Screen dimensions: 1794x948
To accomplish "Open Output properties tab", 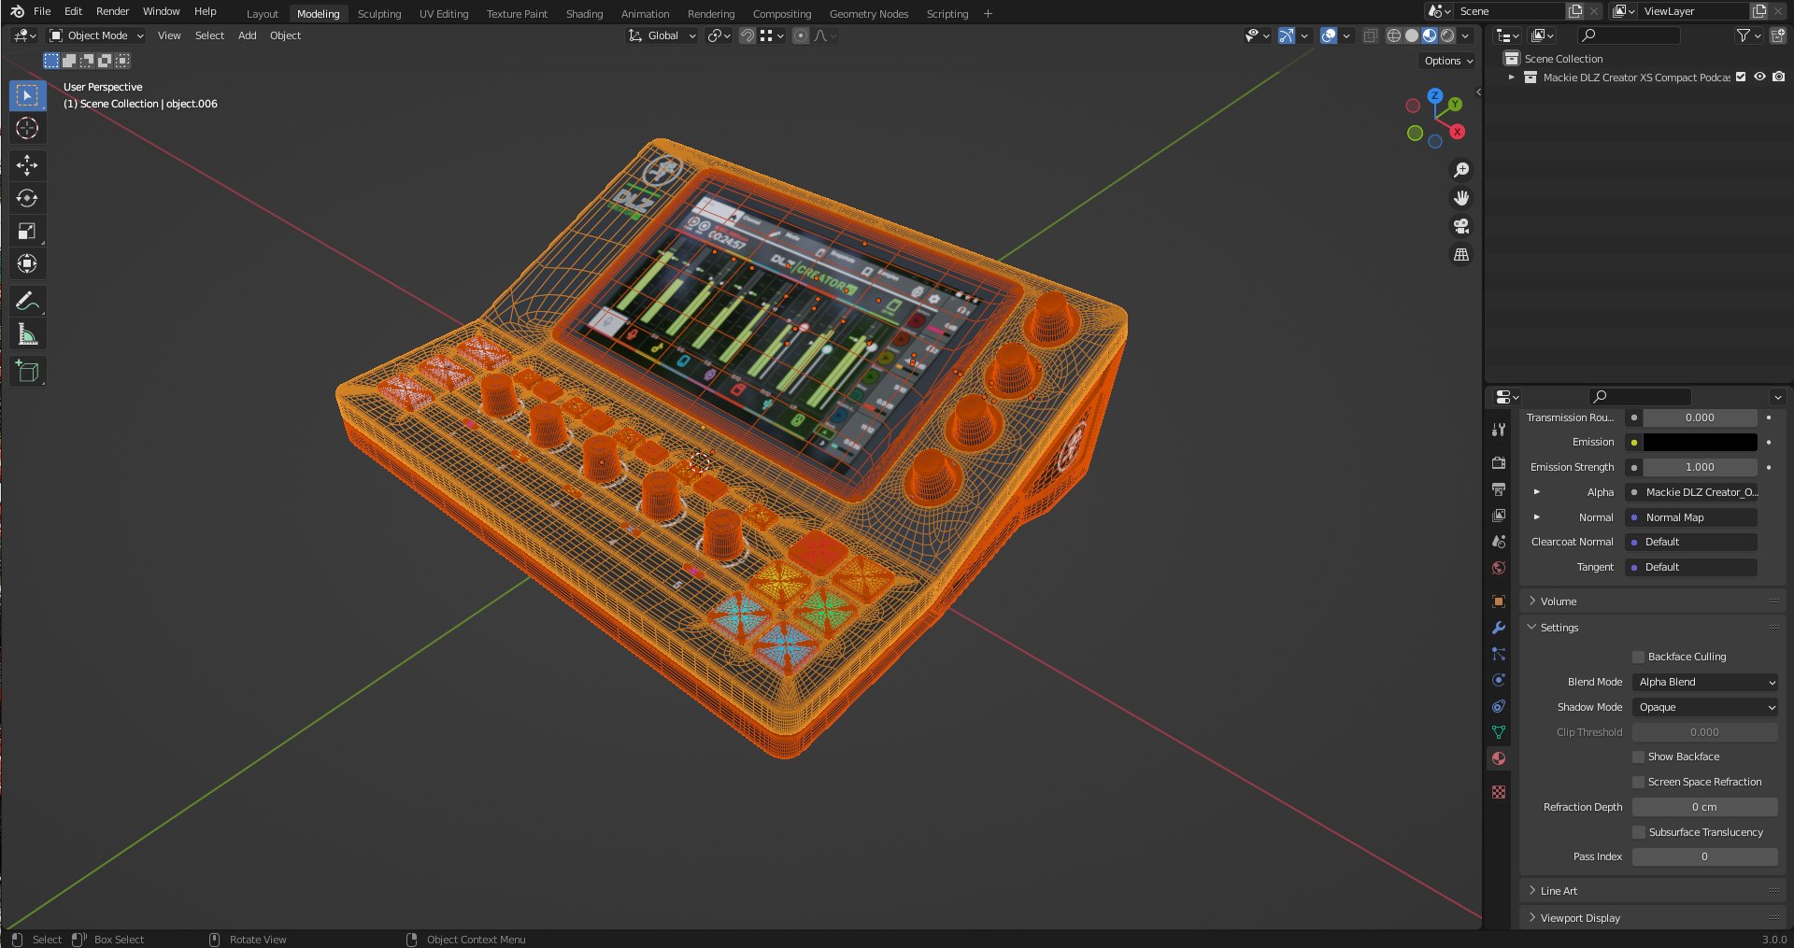I will click(1499, 489).
